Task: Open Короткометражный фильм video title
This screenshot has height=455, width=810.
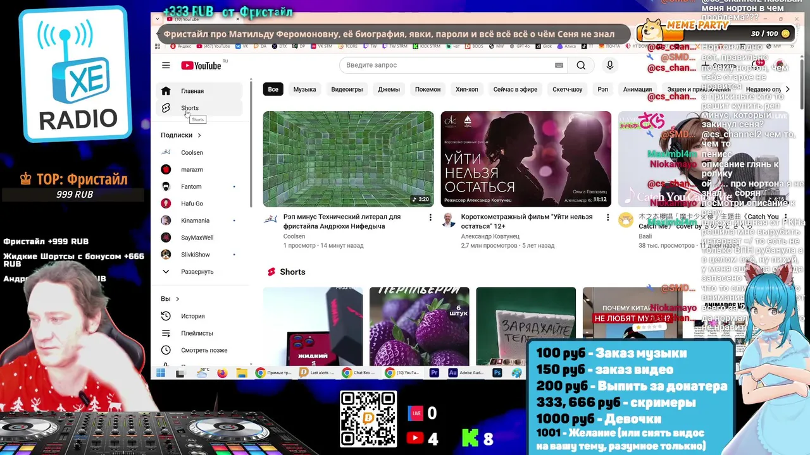Action: (526, 221)
